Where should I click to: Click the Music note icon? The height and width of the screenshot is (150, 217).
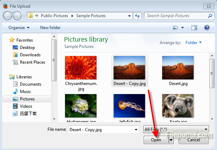point(15,91)
